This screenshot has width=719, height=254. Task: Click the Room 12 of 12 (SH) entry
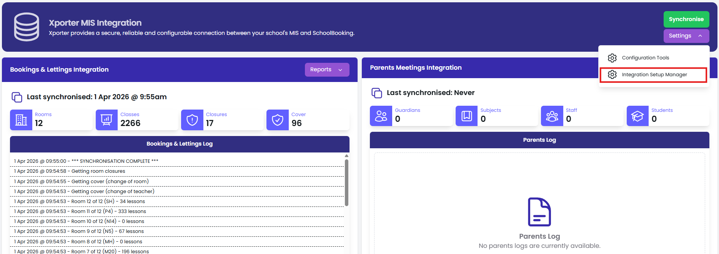click(177, 202)
